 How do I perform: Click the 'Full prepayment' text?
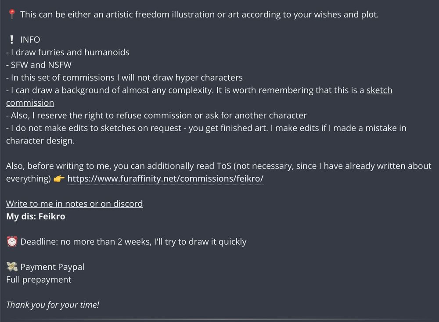pyautogui.click(x=39, y=279)
